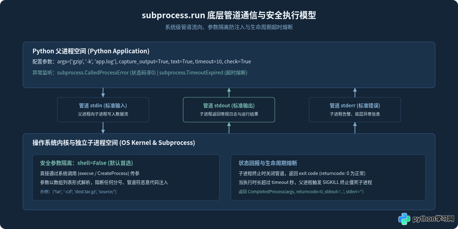The image size is (458, 229).
Task: Select the '管道 stderr (标准错误)' box
Action: point(355,109)
